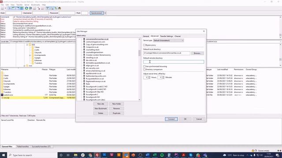Open File Explorer from taskbar
The width and height of the screenshot is (282, 158).
coord(75,155)
